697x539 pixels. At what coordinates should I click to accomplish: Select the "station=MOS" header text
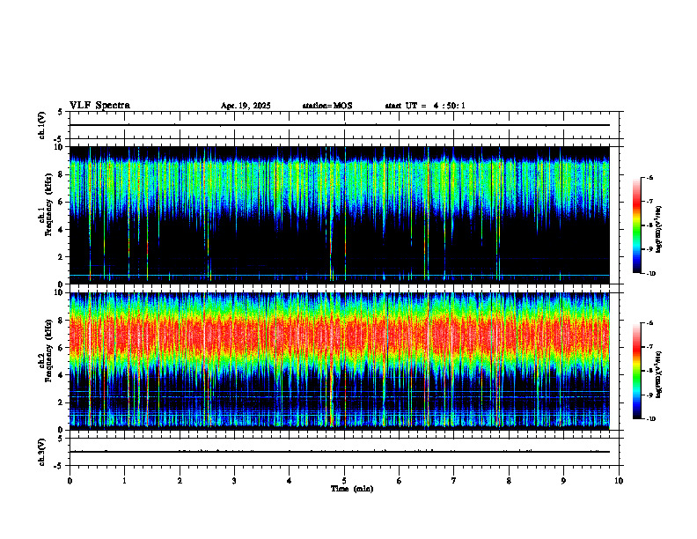327,106
